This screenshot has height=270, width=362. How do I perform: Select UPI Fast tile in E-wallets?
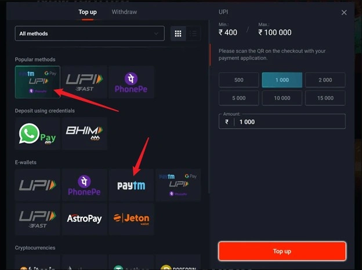click(38, 219)
